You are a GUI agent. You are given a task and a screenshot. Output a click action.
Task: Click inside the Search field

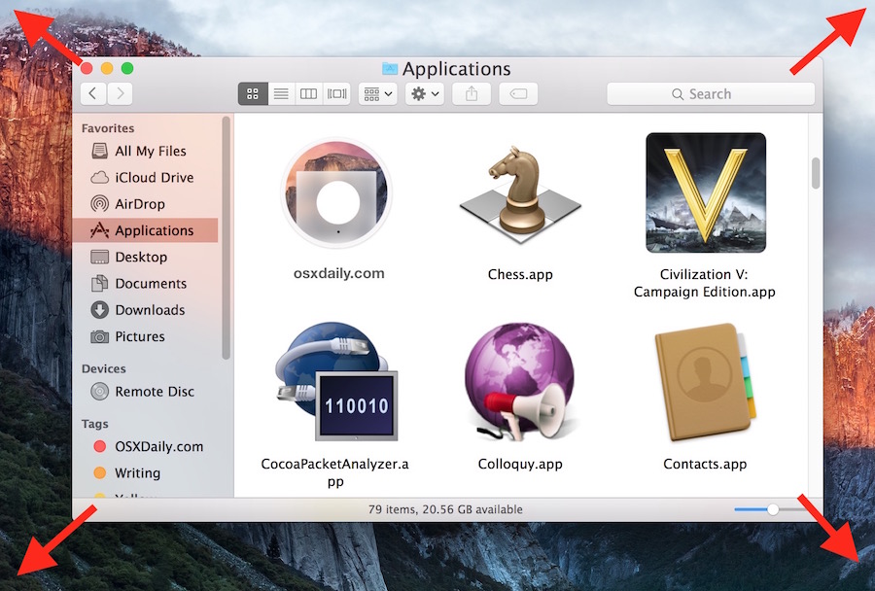pos(711,93)
